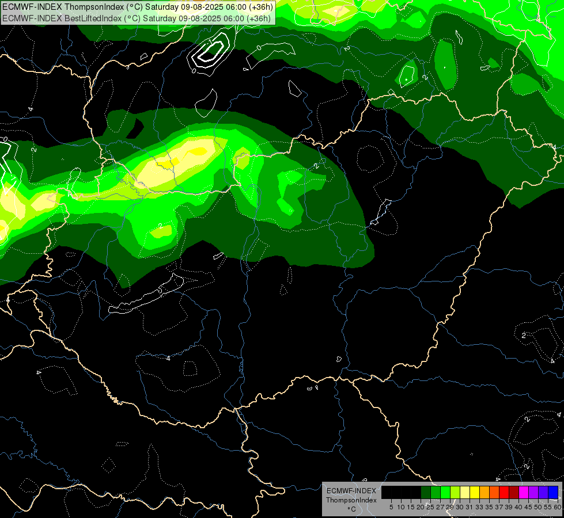Click legend scale value '39'
Screen dimensions: 564x518
click(x=509, y=507)
